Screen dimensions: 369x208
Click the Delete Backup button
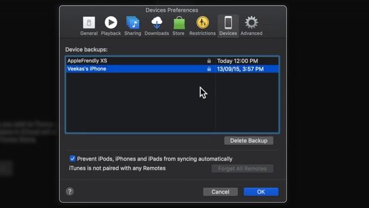coord(248,140)
